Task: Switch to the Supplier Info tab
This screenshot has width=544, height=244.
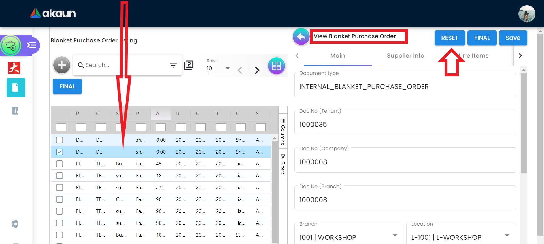Action: [x=405, y=56]
